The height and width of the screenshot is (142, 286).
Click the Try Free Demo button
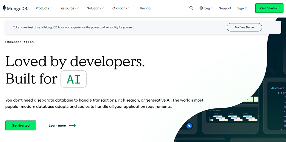[244, 27]
